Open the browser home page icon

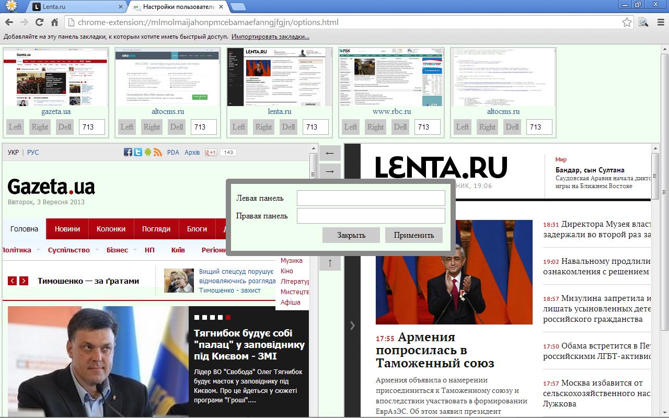54,22
